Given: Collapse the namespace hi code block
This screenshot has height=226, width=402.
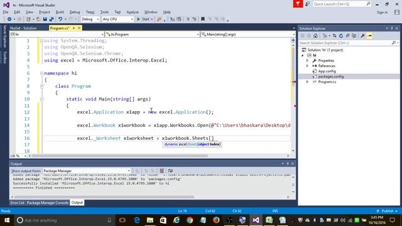Looking at the screenshot, I should click(x=42, y=73).
